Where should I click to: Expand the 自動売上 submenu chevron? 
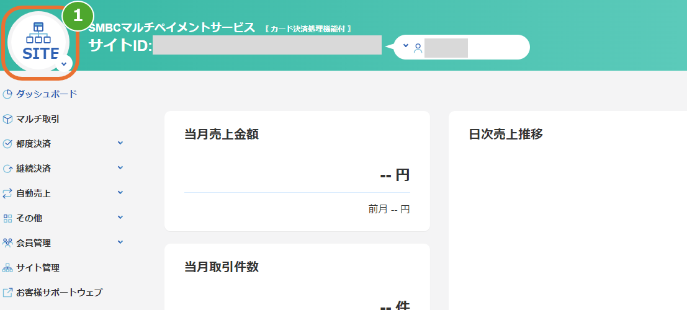tap(120, 193)
